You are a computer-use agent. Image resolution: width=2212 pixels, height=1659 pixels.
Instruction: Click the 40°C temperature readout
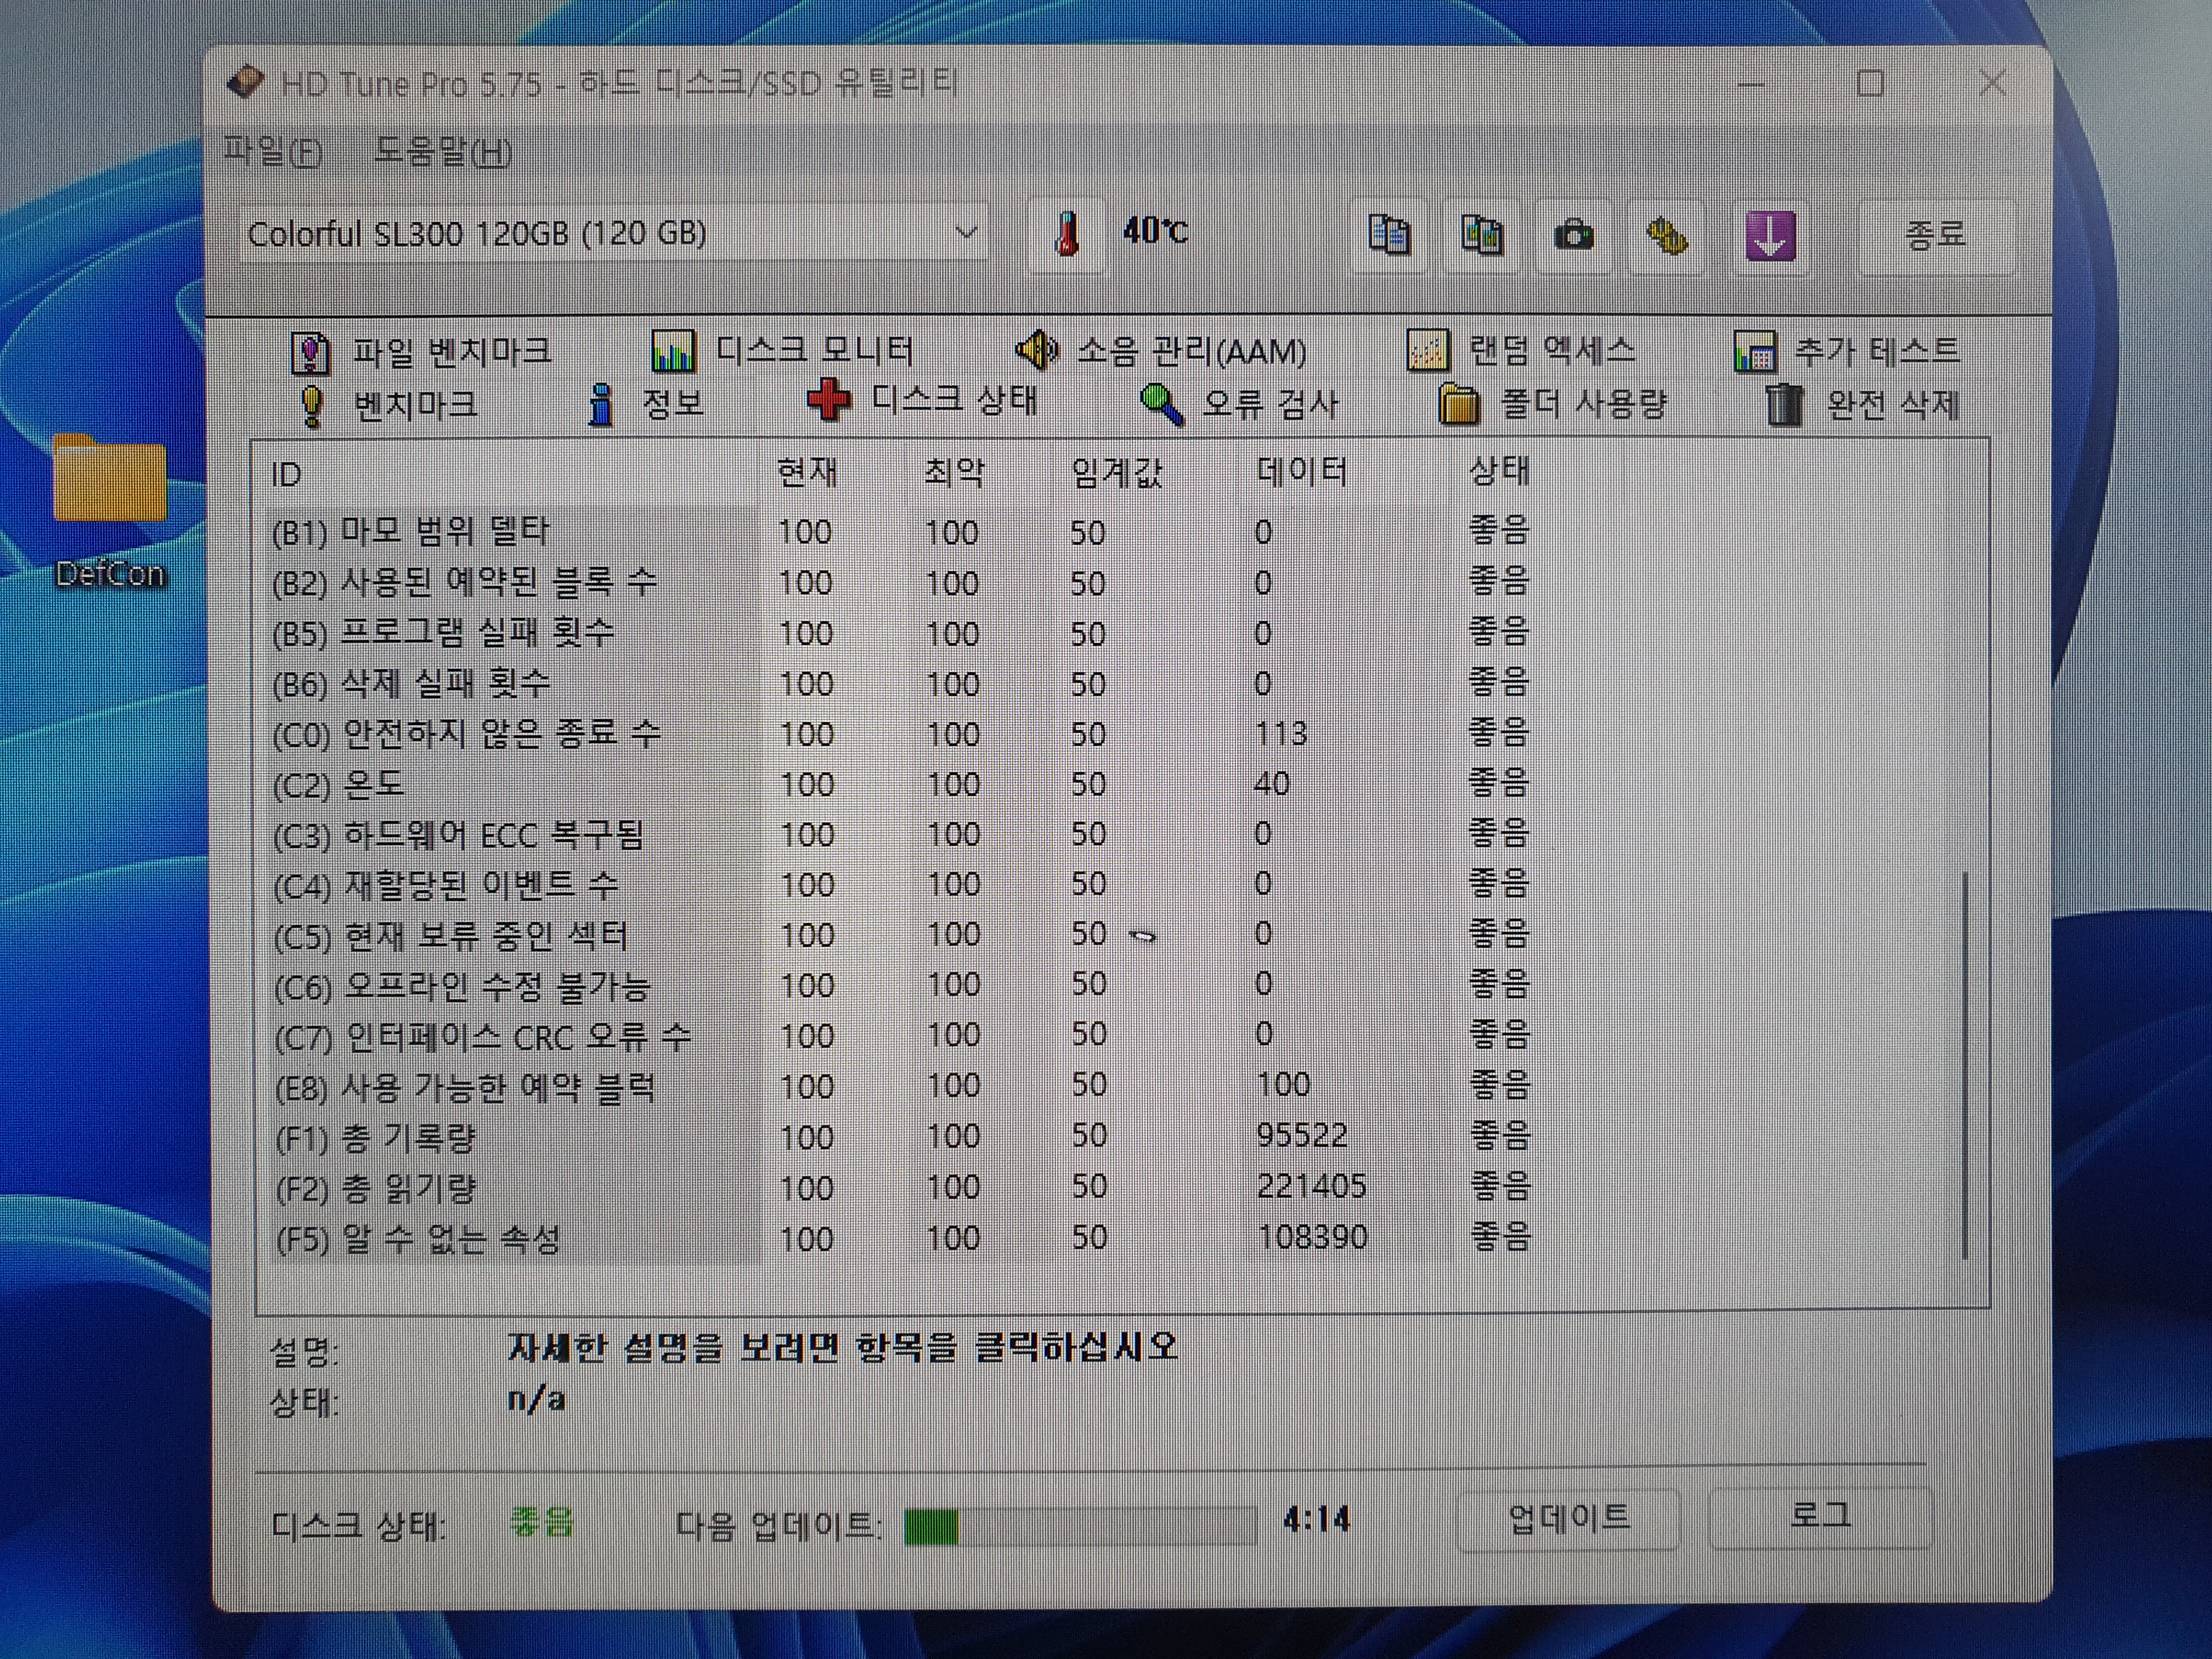click(x=1155, y=231)
